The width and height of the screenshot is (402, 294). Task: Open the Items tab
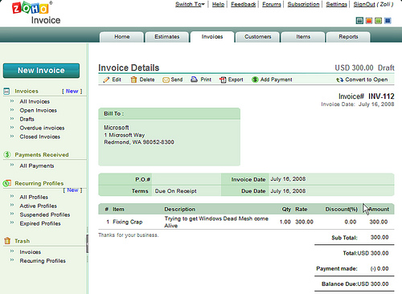(x=303, y=37)
